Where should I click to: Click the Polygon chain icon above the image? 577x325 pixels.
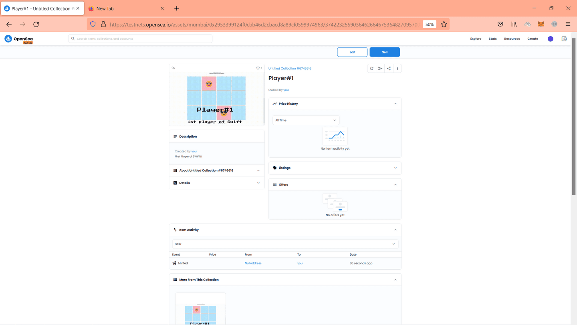173,68
